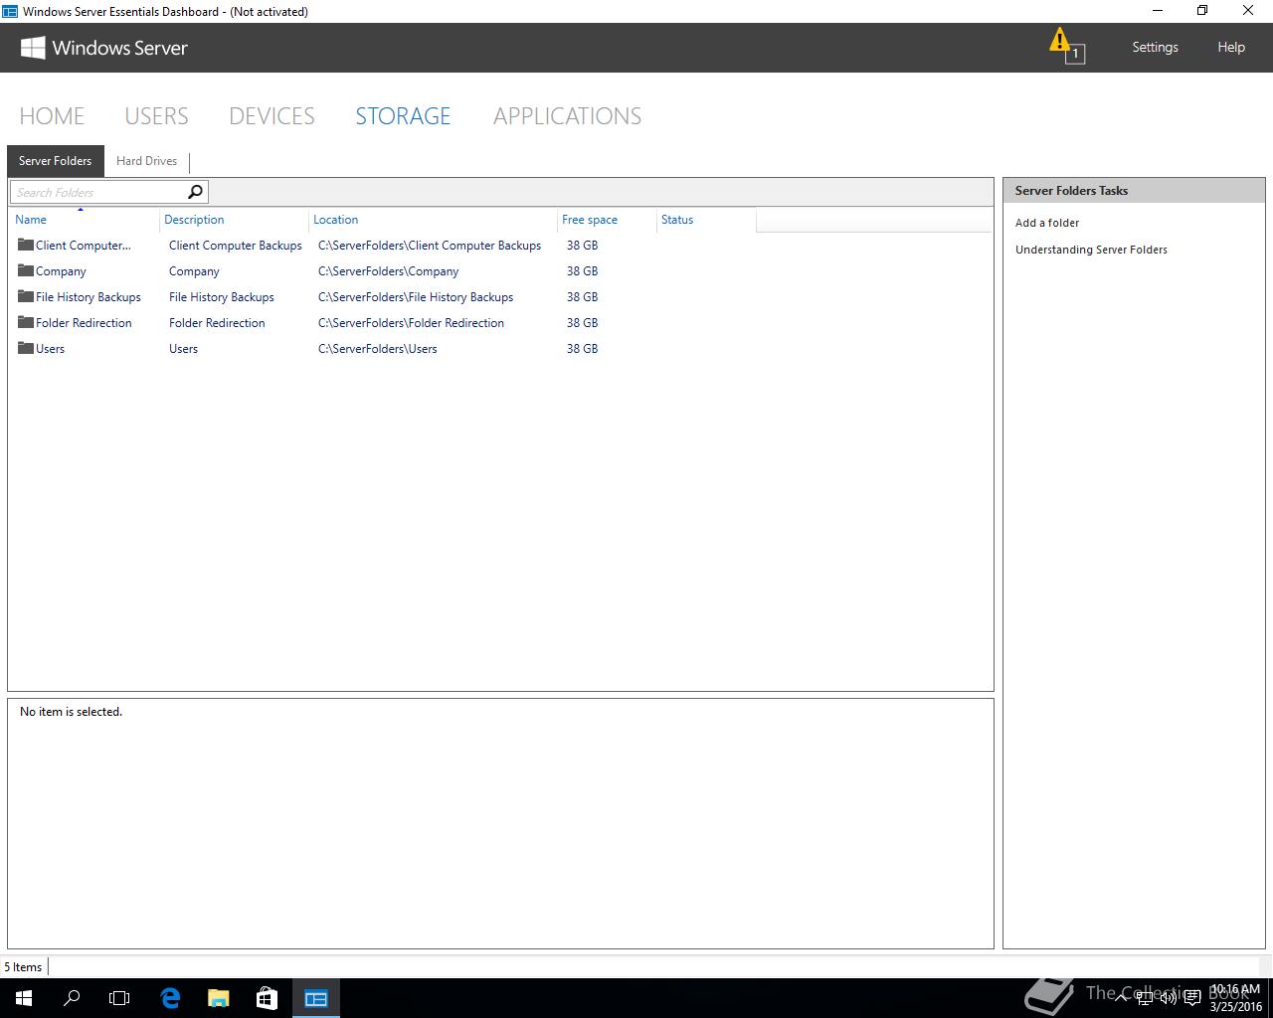Viewport: 1273px width, 1018px height.
Task: Click the Windows Server logo
Action: pyautogui.click(x=103, y=48)
